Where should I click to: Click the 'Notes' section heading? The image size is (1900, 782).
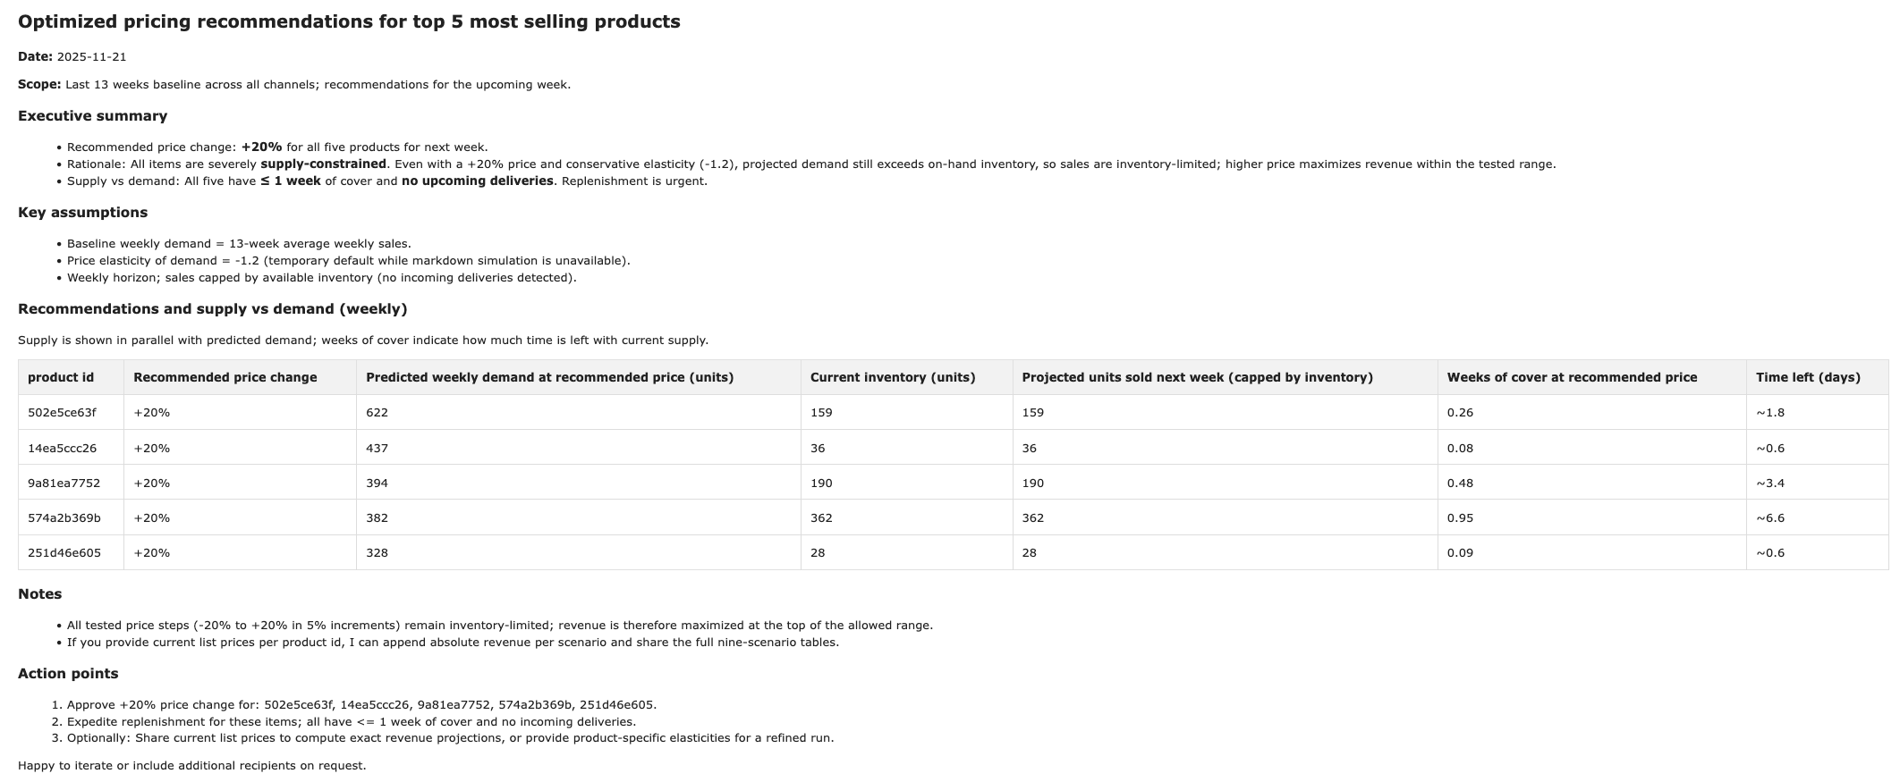point(40,594)
